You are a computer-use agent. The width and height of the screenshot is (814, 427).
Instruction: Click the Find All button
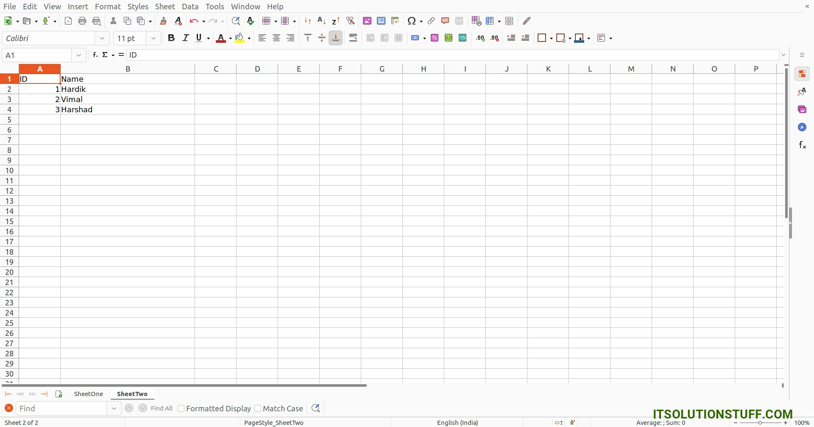click(162, 408)
